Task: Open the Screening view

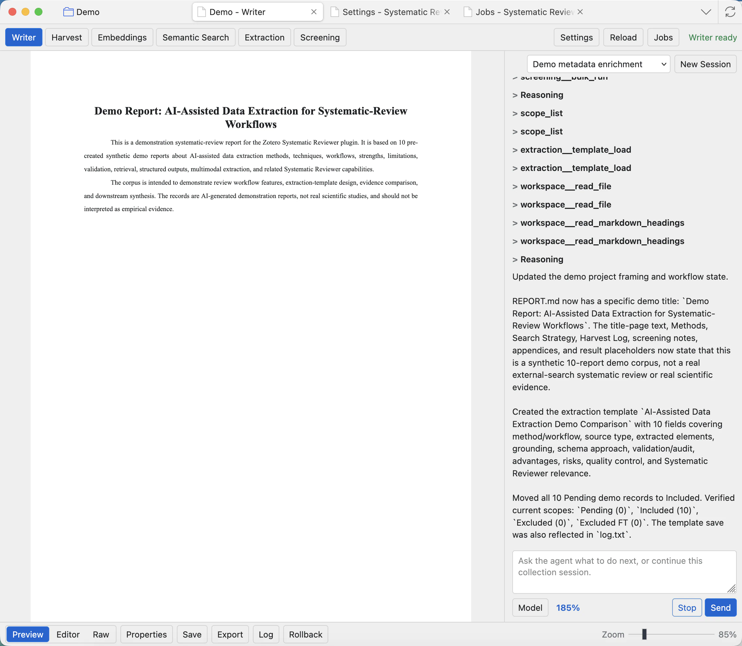Action: point(320,38)
